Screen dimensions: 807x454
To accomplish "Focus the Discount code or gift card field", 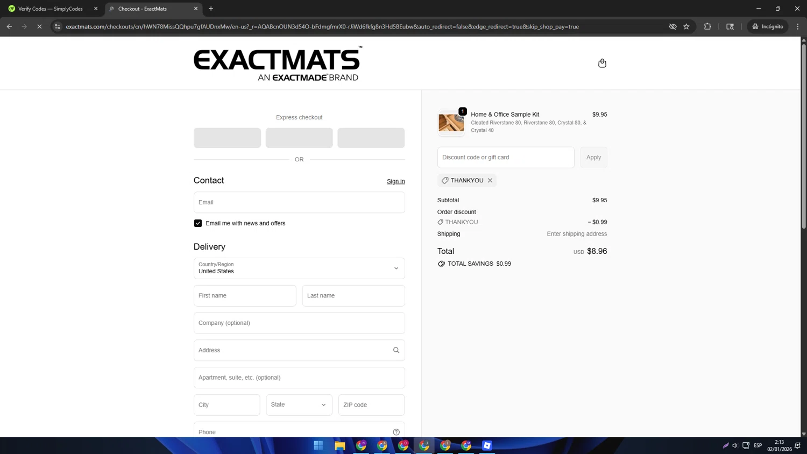I will pyautogui.click(x=506, y=158).
